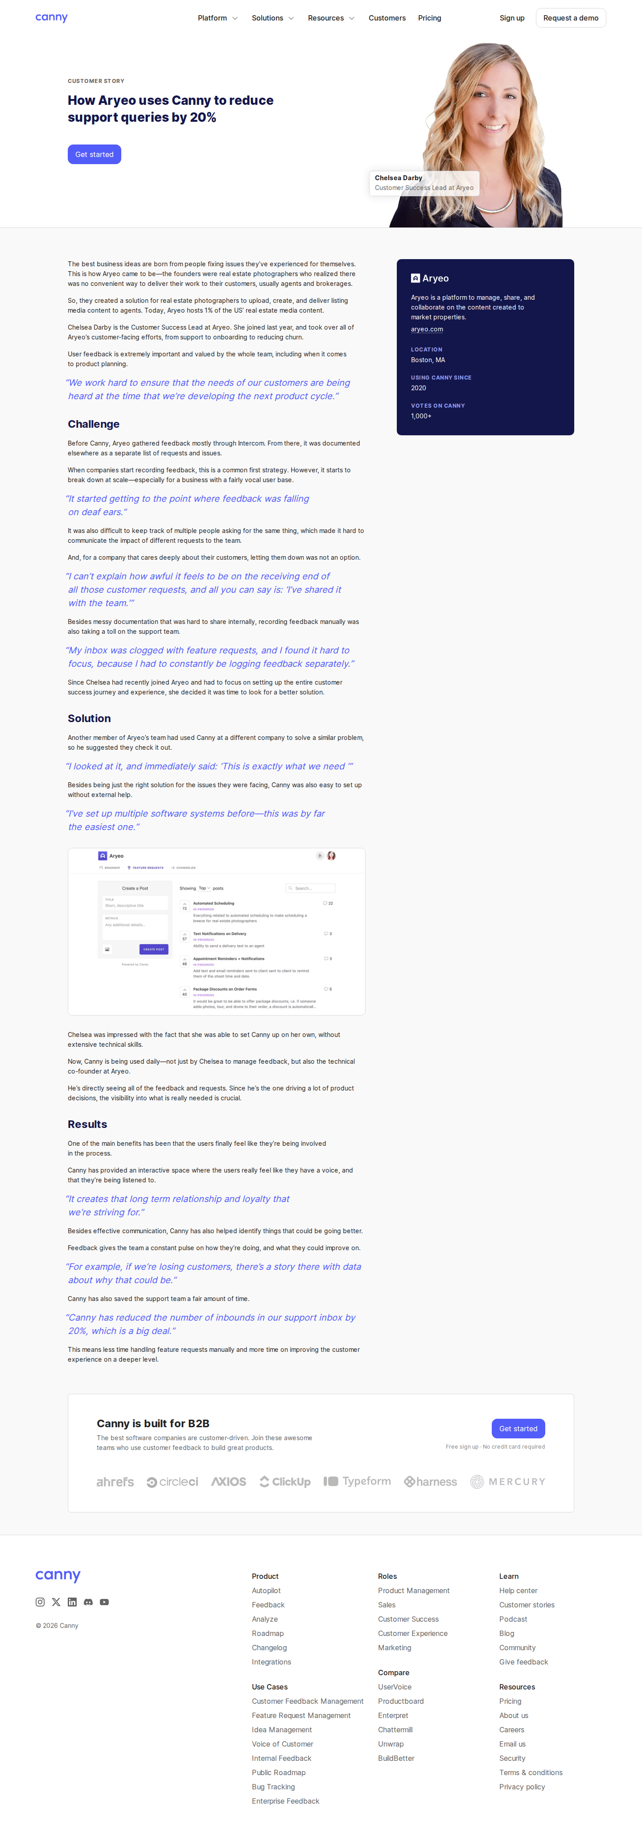The image size is (642, 1842).
Task: Expand the Resources dropdown menu
Action: [x=331, y=18]
